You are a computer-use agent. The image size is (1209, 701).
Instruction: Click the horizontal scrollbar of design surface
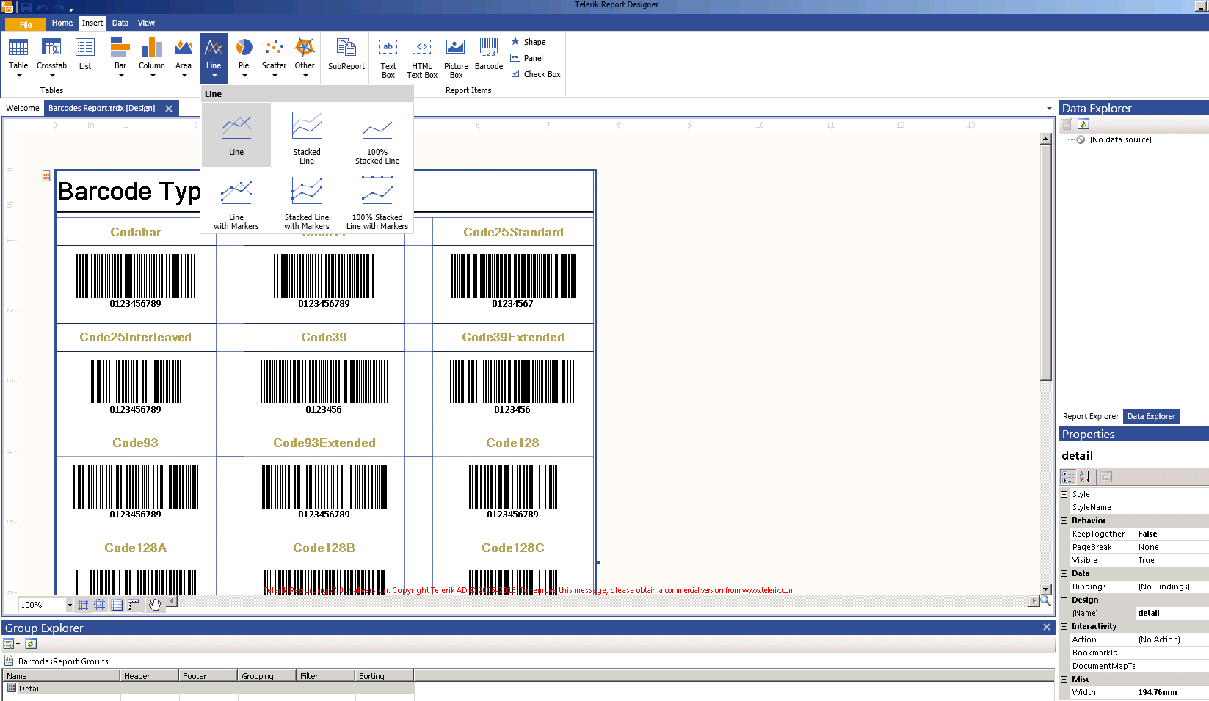click(602, 601)
